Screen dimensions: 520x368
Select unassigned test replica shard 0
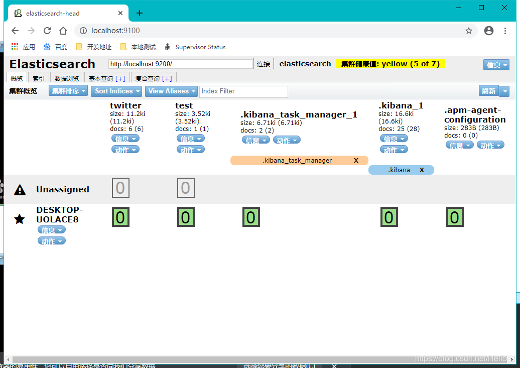[186, 188]
